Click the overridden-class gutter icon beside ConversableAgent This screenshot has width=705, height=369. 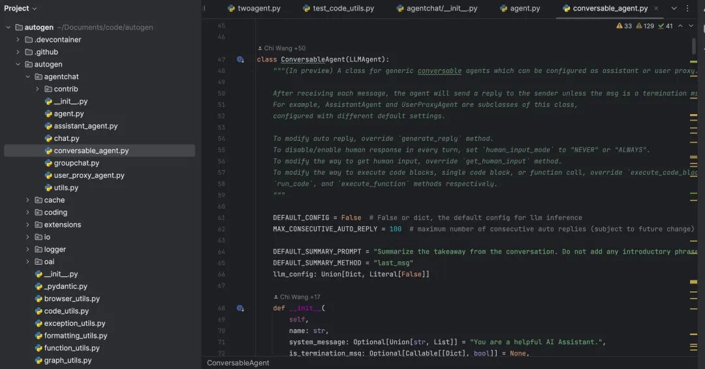point(240,59)
